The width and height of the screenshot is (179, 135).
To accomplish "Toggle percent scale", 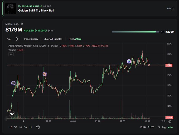I will (x=159, y=127).
